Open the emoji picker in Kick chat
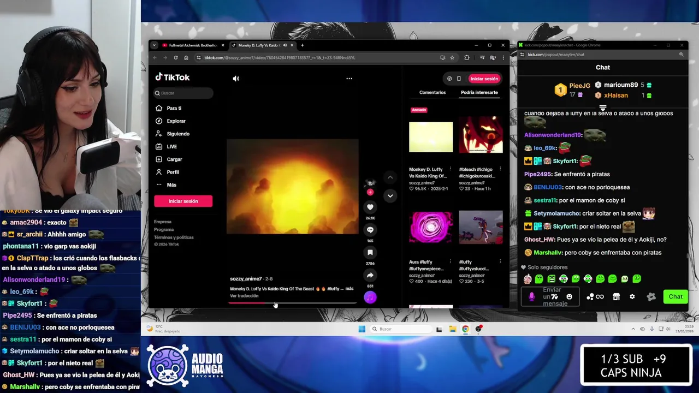 point(569,296)
